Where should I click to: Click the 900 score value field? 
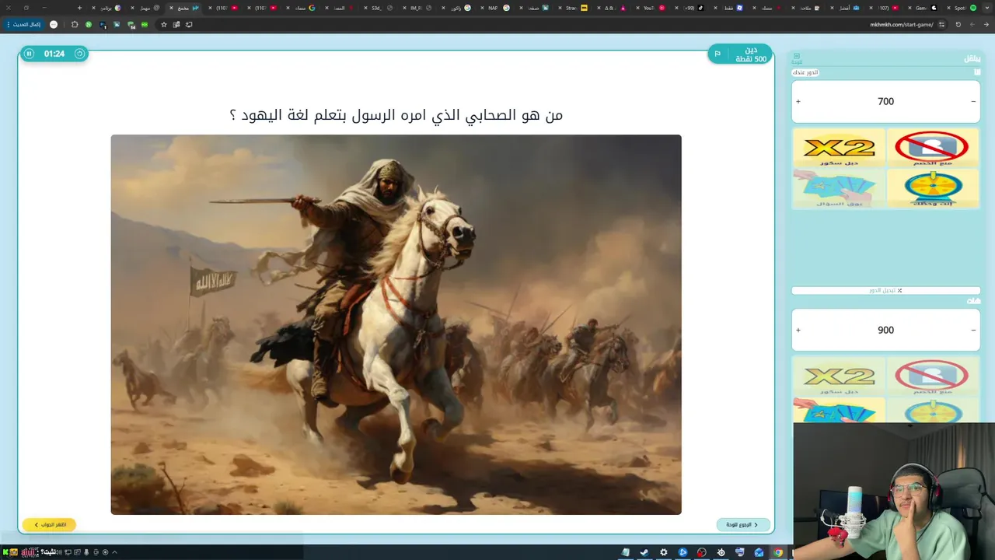click(885, 331)
